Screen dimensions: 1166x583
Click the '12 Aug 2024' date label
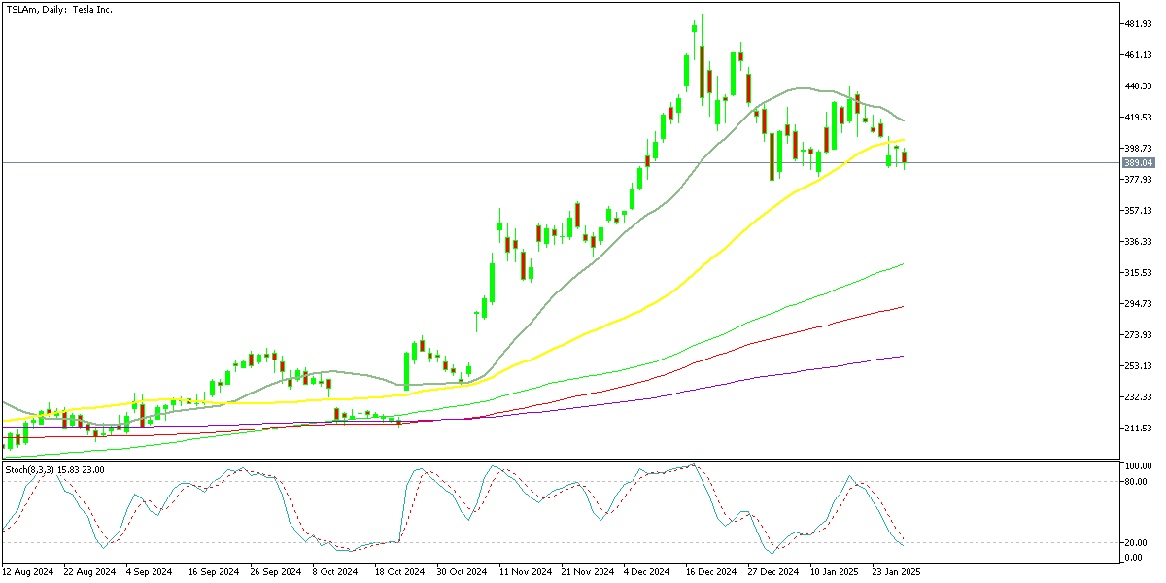point(29,572)
